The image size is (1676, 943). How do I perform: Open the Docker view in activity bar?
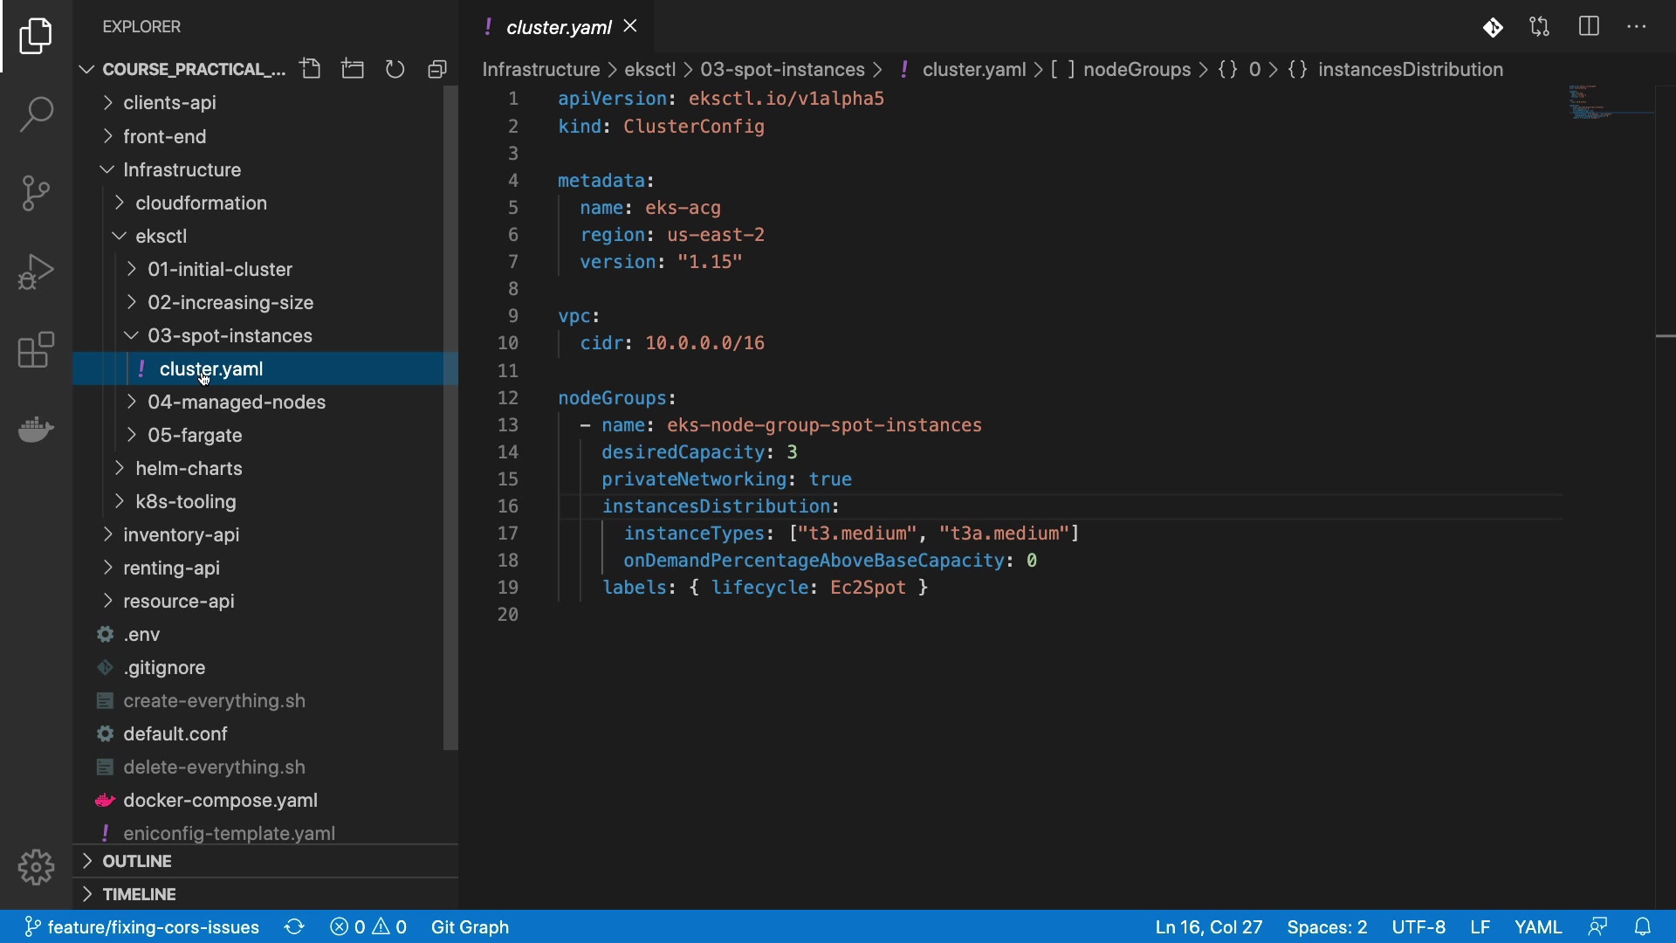coord(36,429)
